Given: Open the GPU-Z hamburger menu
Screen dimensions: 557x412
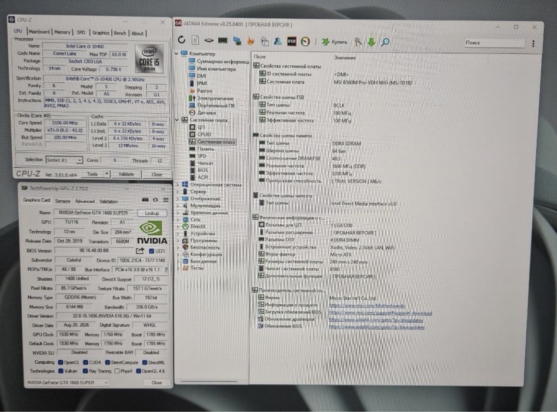Looking at the screenshot, I should click(166, 200).
